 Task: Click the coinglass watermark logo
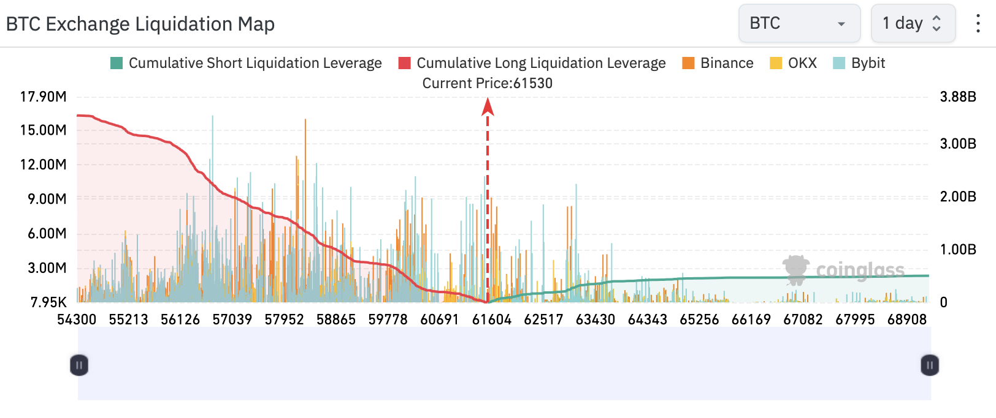pos(843,270)
